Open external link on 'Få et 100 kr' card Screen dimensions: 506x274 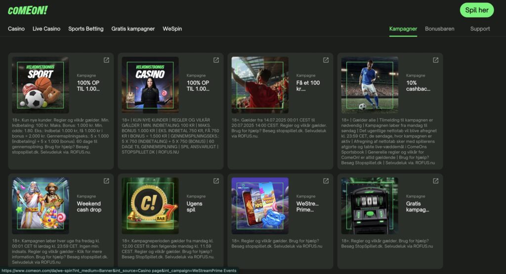pos(326,60)
